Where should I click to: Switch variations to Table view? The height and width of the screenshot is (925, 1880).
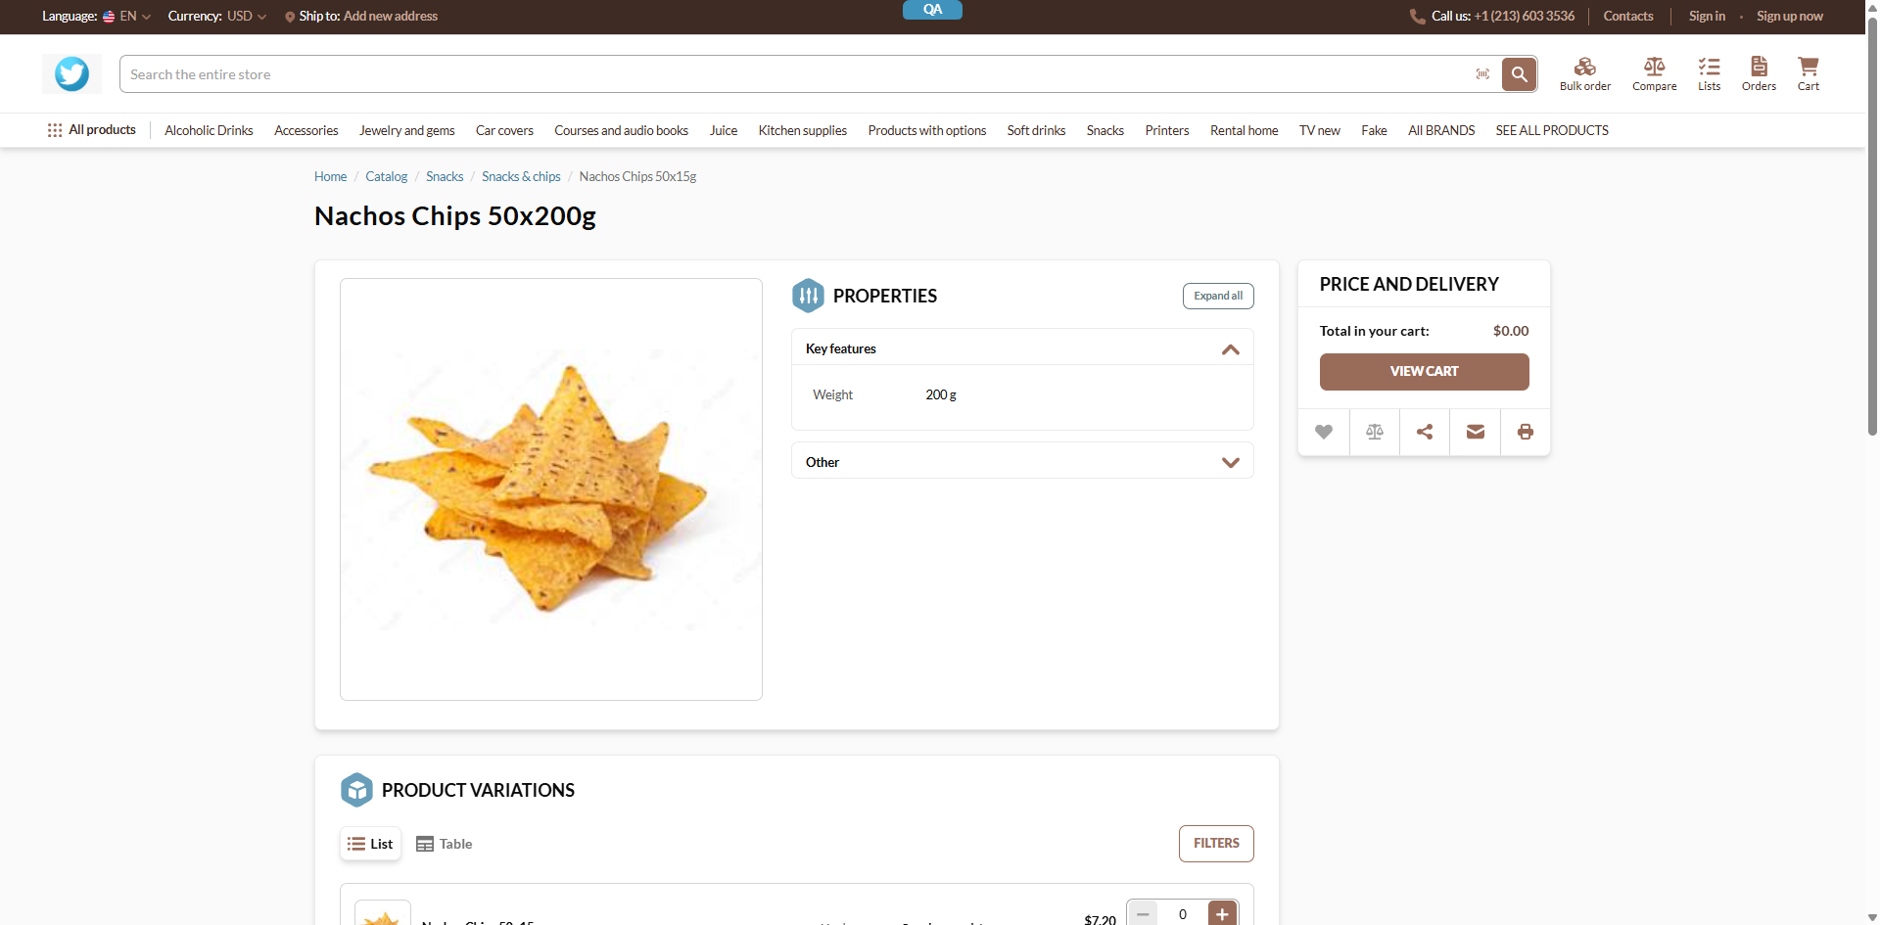pyautogui.click(x=445, y=844)
